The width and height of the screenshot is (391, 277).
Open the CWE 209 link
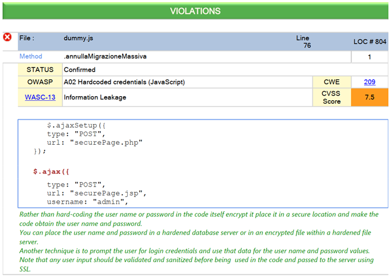[369, 82]
